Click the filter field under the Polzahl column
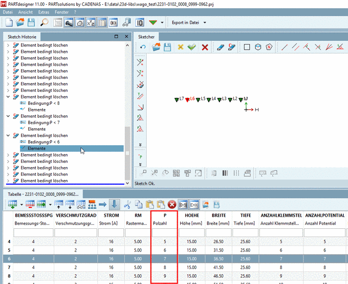Image resolution: width=348 pixels, height=284 pixels. 164,233
